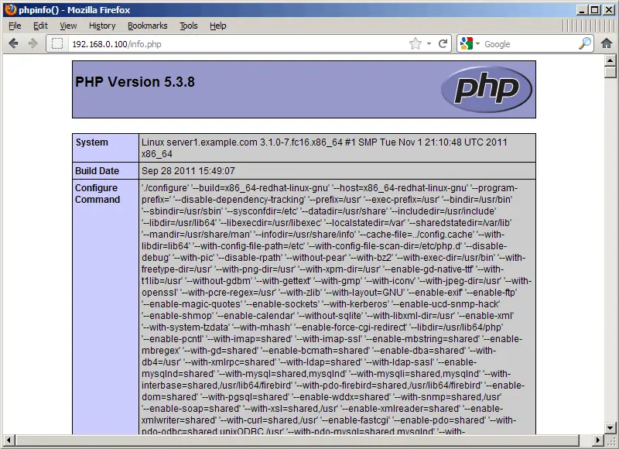
Task: Click the Google search input field
Action: pyautogui.click(x=530, y=44)
